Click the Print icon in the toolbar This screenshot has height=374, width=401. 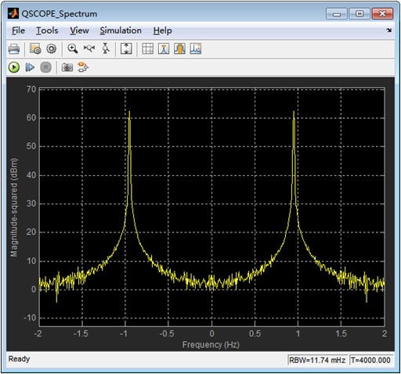(14, 49)
